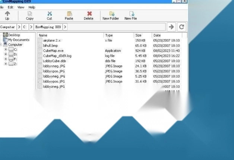Viewport: 234px width, 160px height.
Task: Select Computer in the address breadcrumb
Action: tap(8, 27)
